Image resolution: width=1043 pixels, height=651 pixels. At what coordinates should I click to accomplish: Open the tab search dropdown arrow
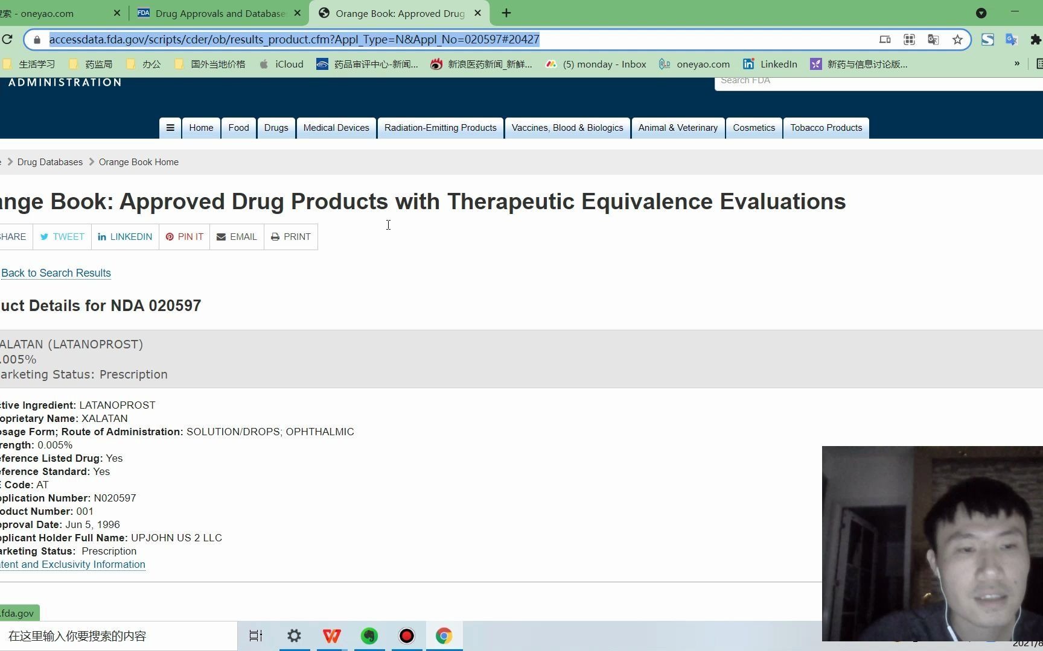981,13
